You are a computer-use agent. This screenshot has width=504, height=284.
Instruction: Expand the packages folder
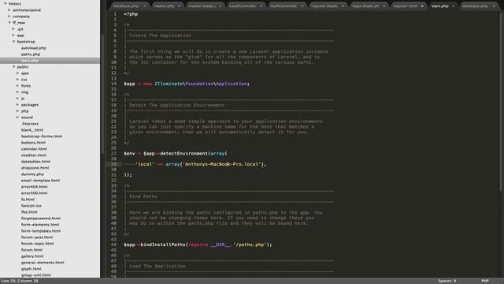point(17,105)
